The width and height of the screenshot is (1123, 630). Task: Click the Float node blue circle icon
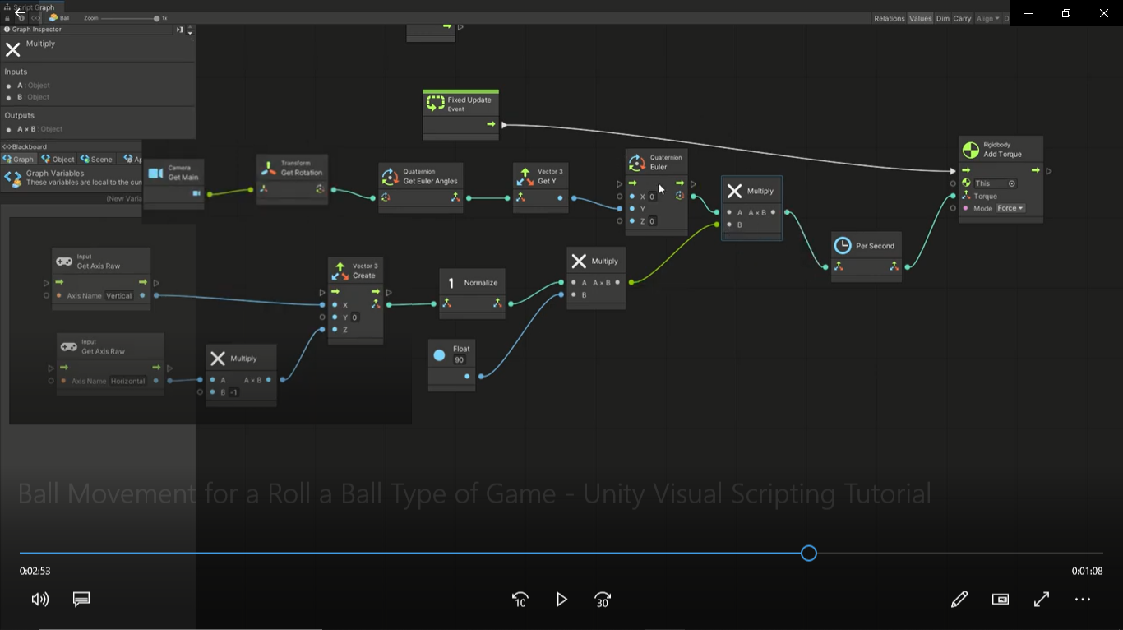(439, 355)
